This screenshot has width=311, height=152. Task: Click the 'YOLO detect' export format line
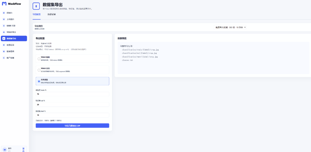(61, 49)
